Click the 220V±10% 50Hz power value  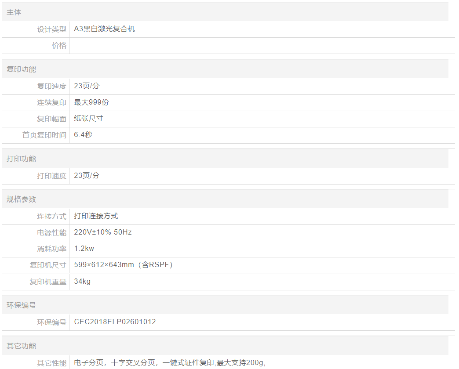(103, 232)
